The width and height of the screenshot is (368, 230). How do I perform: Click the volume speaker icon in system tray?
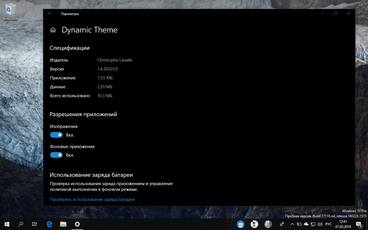click(320, 224)
